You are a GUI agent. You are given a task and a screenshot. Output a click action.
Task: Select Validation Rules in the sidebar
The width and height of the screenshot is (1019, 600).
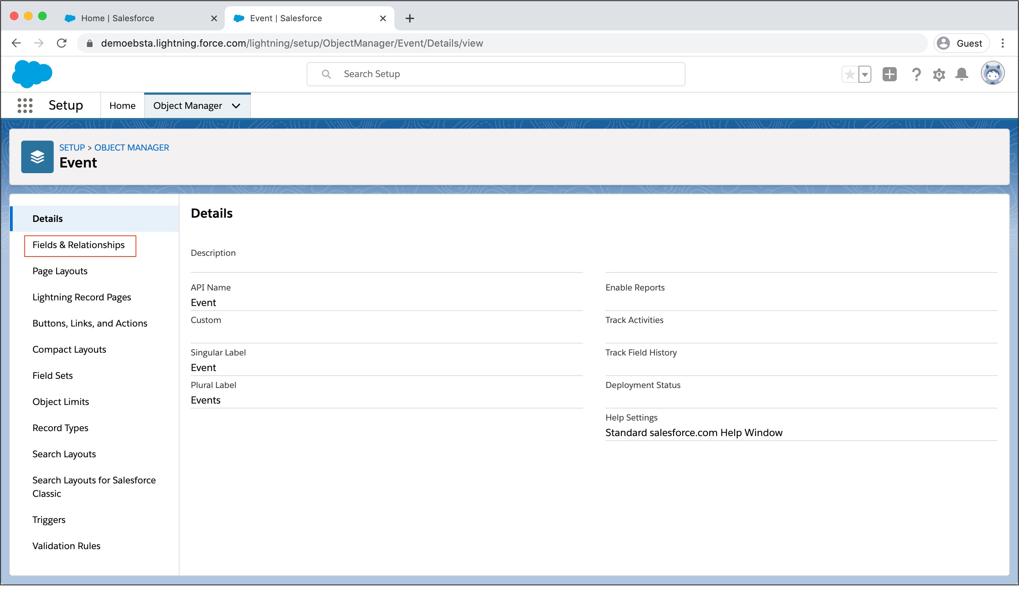point(66,546)
